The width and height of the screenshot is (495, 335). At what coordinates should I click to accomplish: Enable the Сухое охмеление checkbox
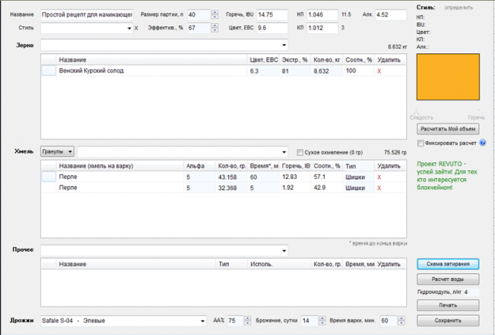click(x=301, y=152)
